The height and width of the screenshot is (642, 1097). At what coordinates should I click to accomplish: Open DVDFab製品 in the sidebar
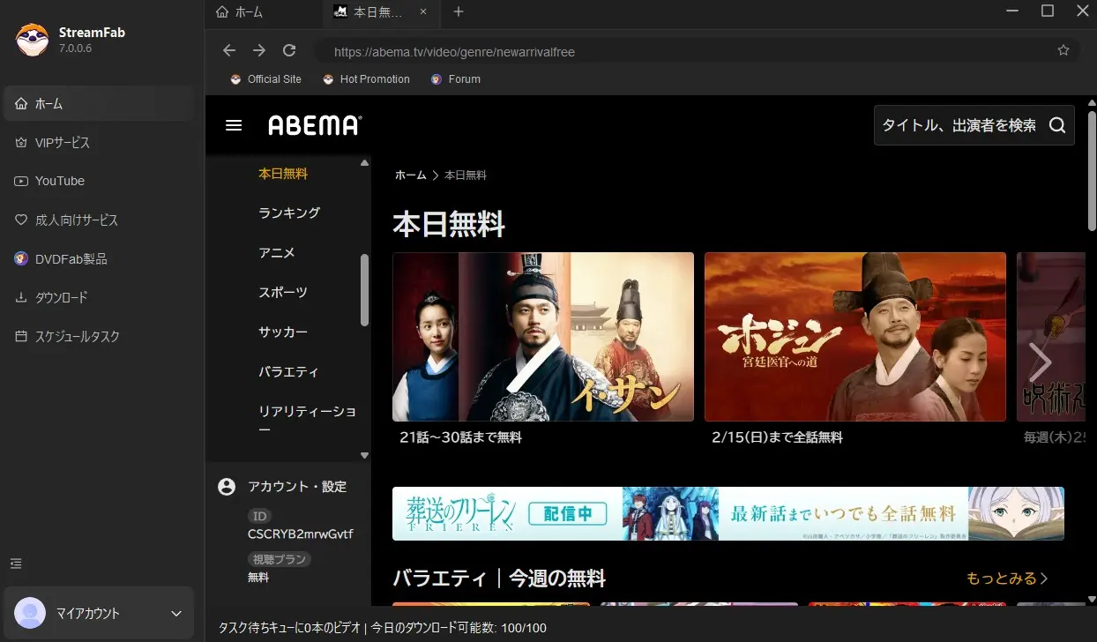click(x=98, y=258)
